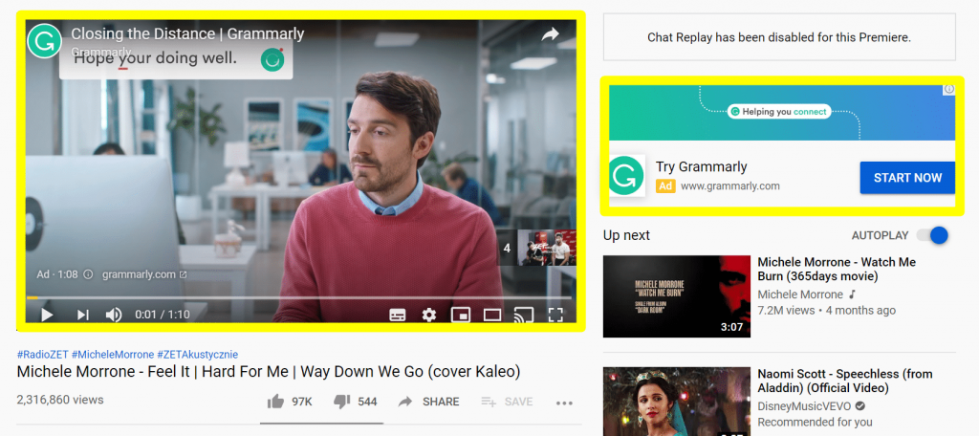979x436 pixels.
Task: Click the #RadioZET hashtag
Action: point(42,354)
